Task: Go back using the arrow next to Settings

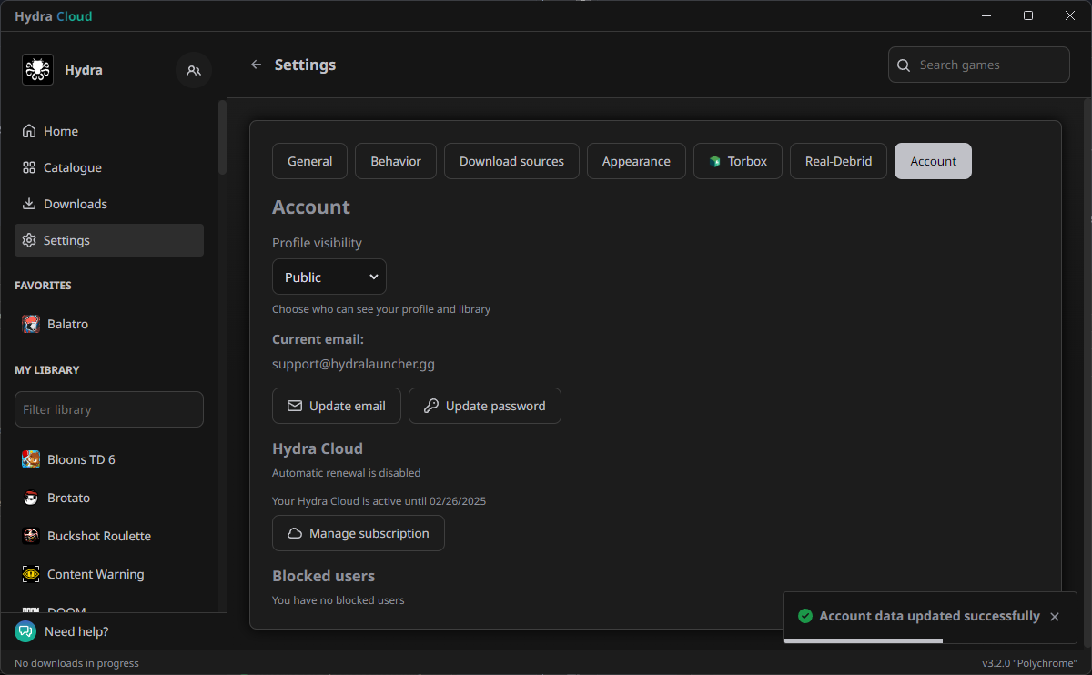Action: coord(256,65)
